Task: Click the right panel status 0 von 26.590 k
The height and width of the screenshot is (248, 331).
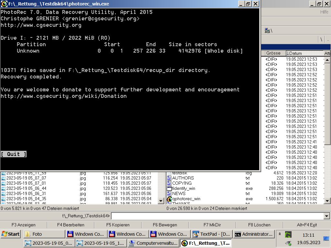Action: [x=207, y=208]
